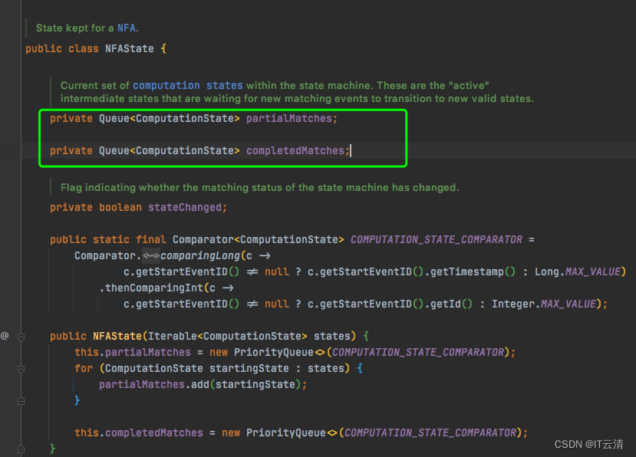
Task: Click the thenComparingInt method call
Action: pyautogui.click(x=154, y=288)
